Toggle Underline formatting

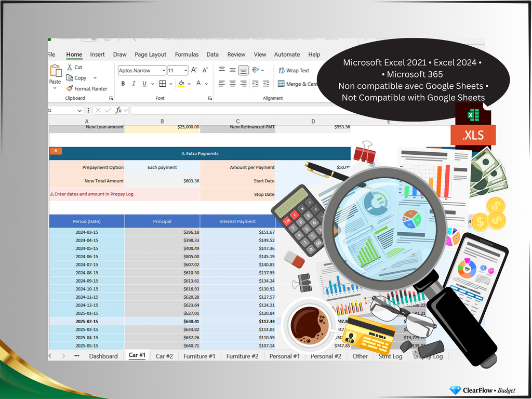(144, 84)
